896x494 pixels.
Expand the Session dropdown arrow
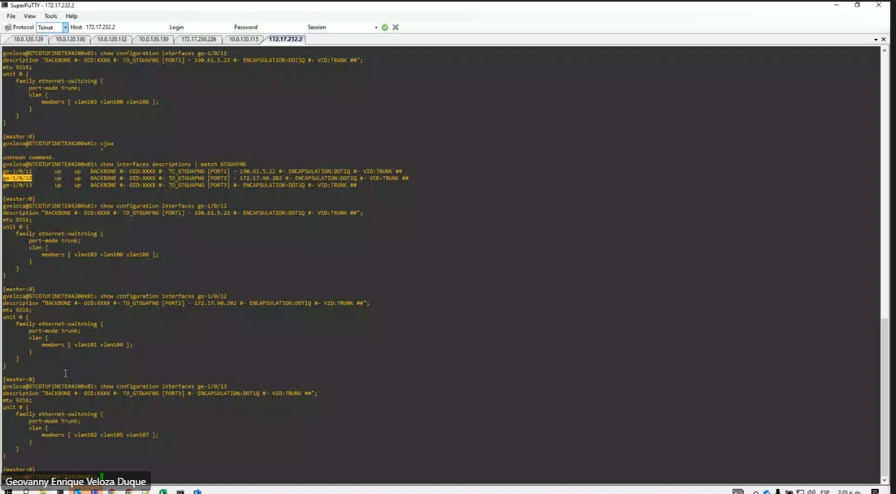click(376, 28)
